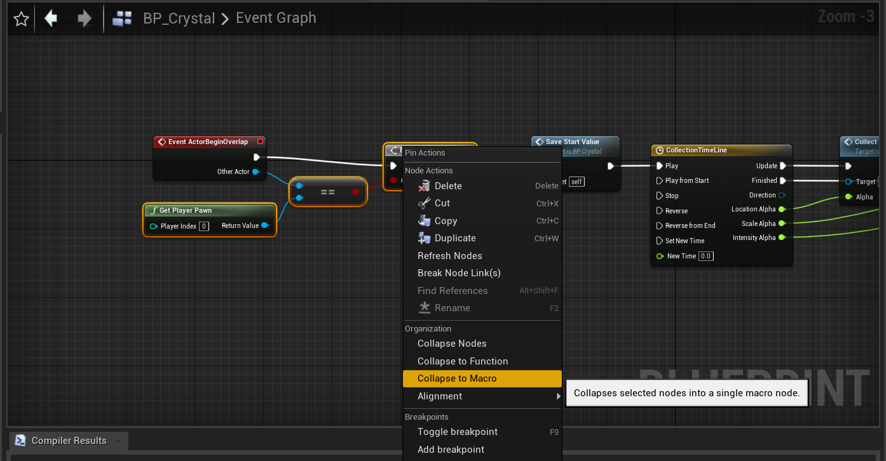Choose Duplicate from context menu
886x461 pixels.
[x=482, y=238]
